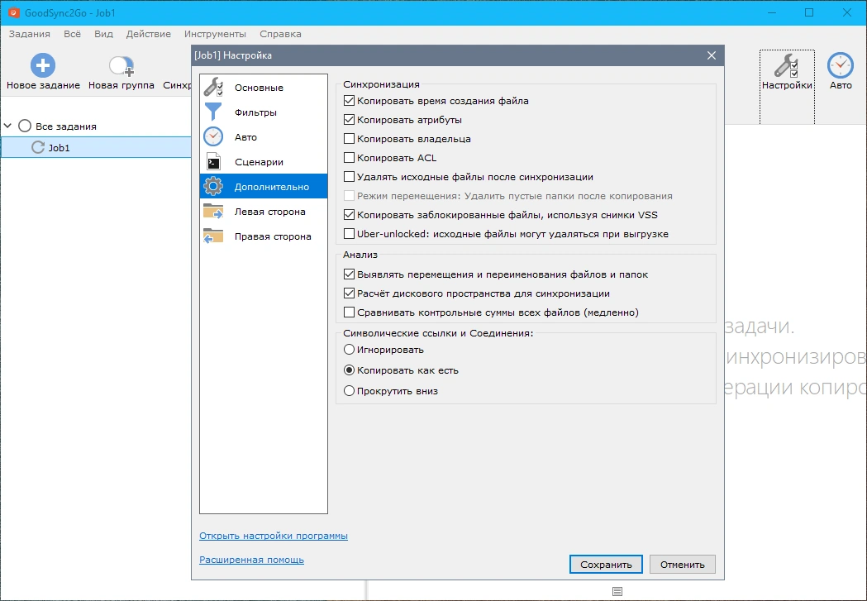Click the Авто clock toolbar icon

(840, 65)
